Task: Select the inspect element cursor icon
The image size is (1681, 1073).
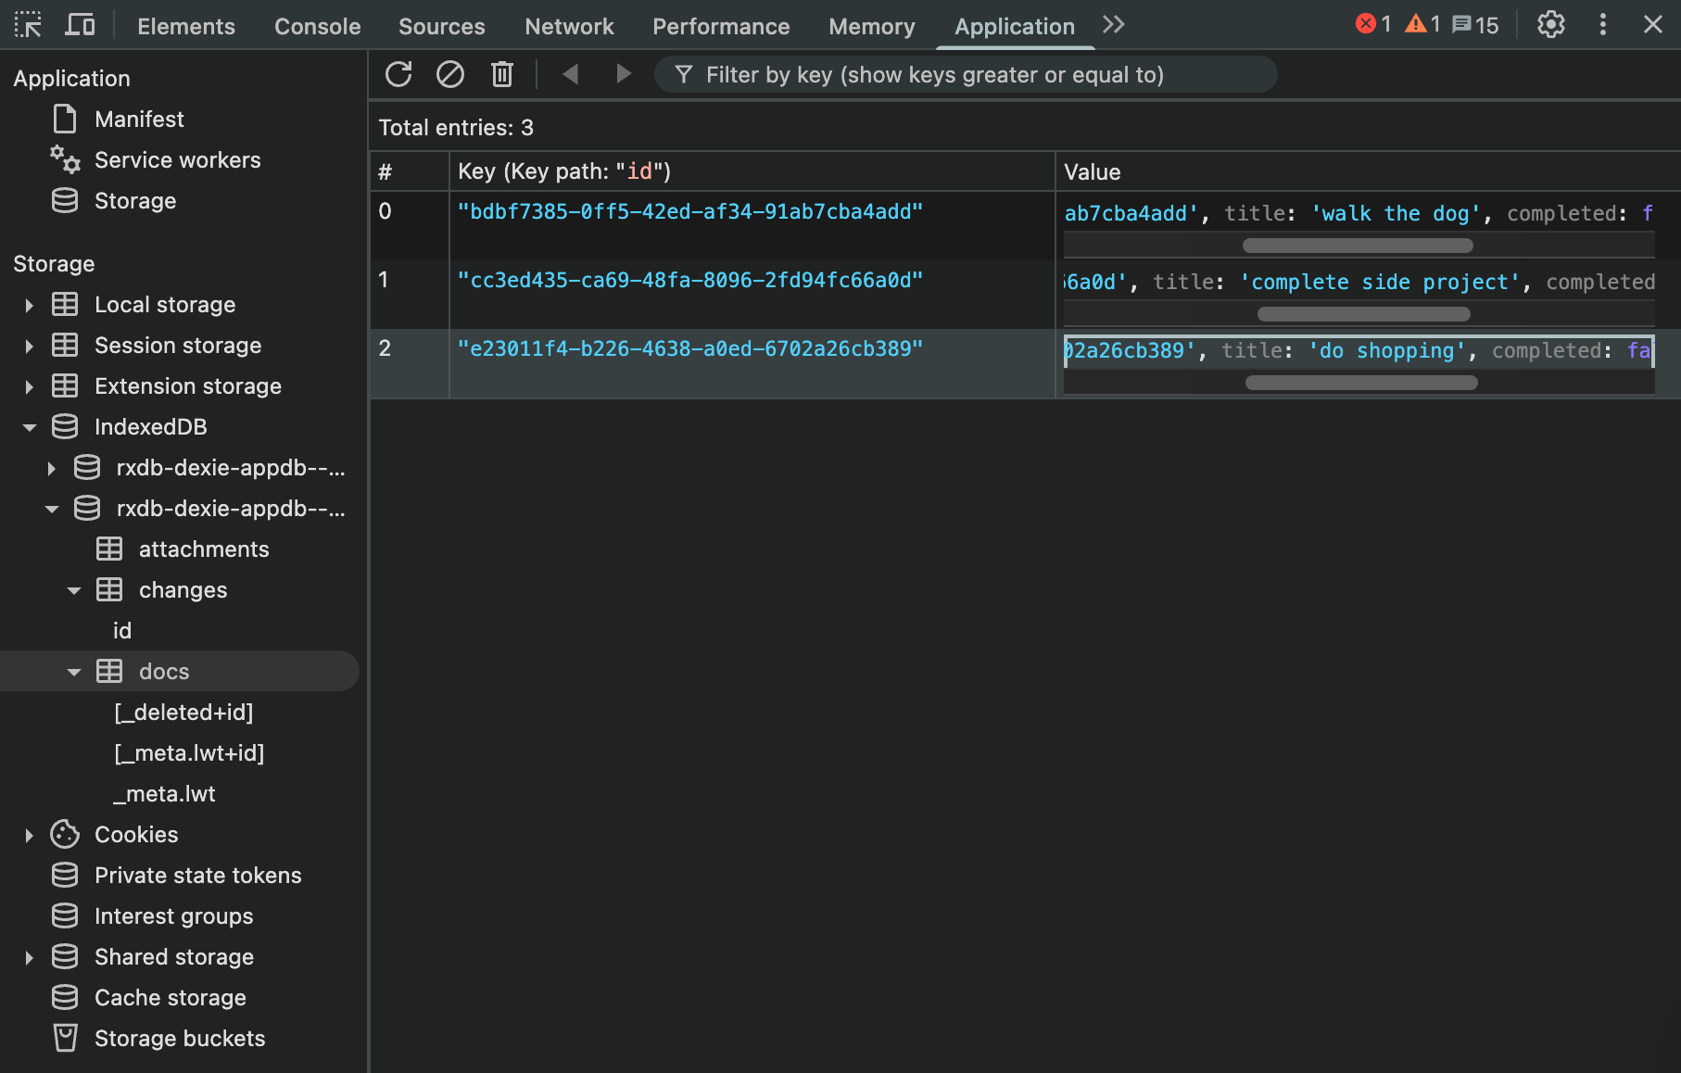Action: [x=28, y=25]
